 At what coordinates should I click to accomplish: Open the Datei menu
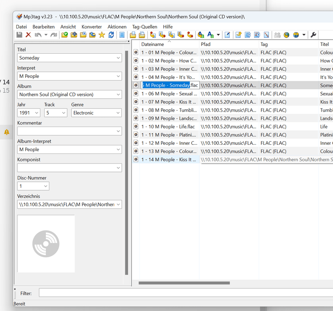(x=21, y=27)
